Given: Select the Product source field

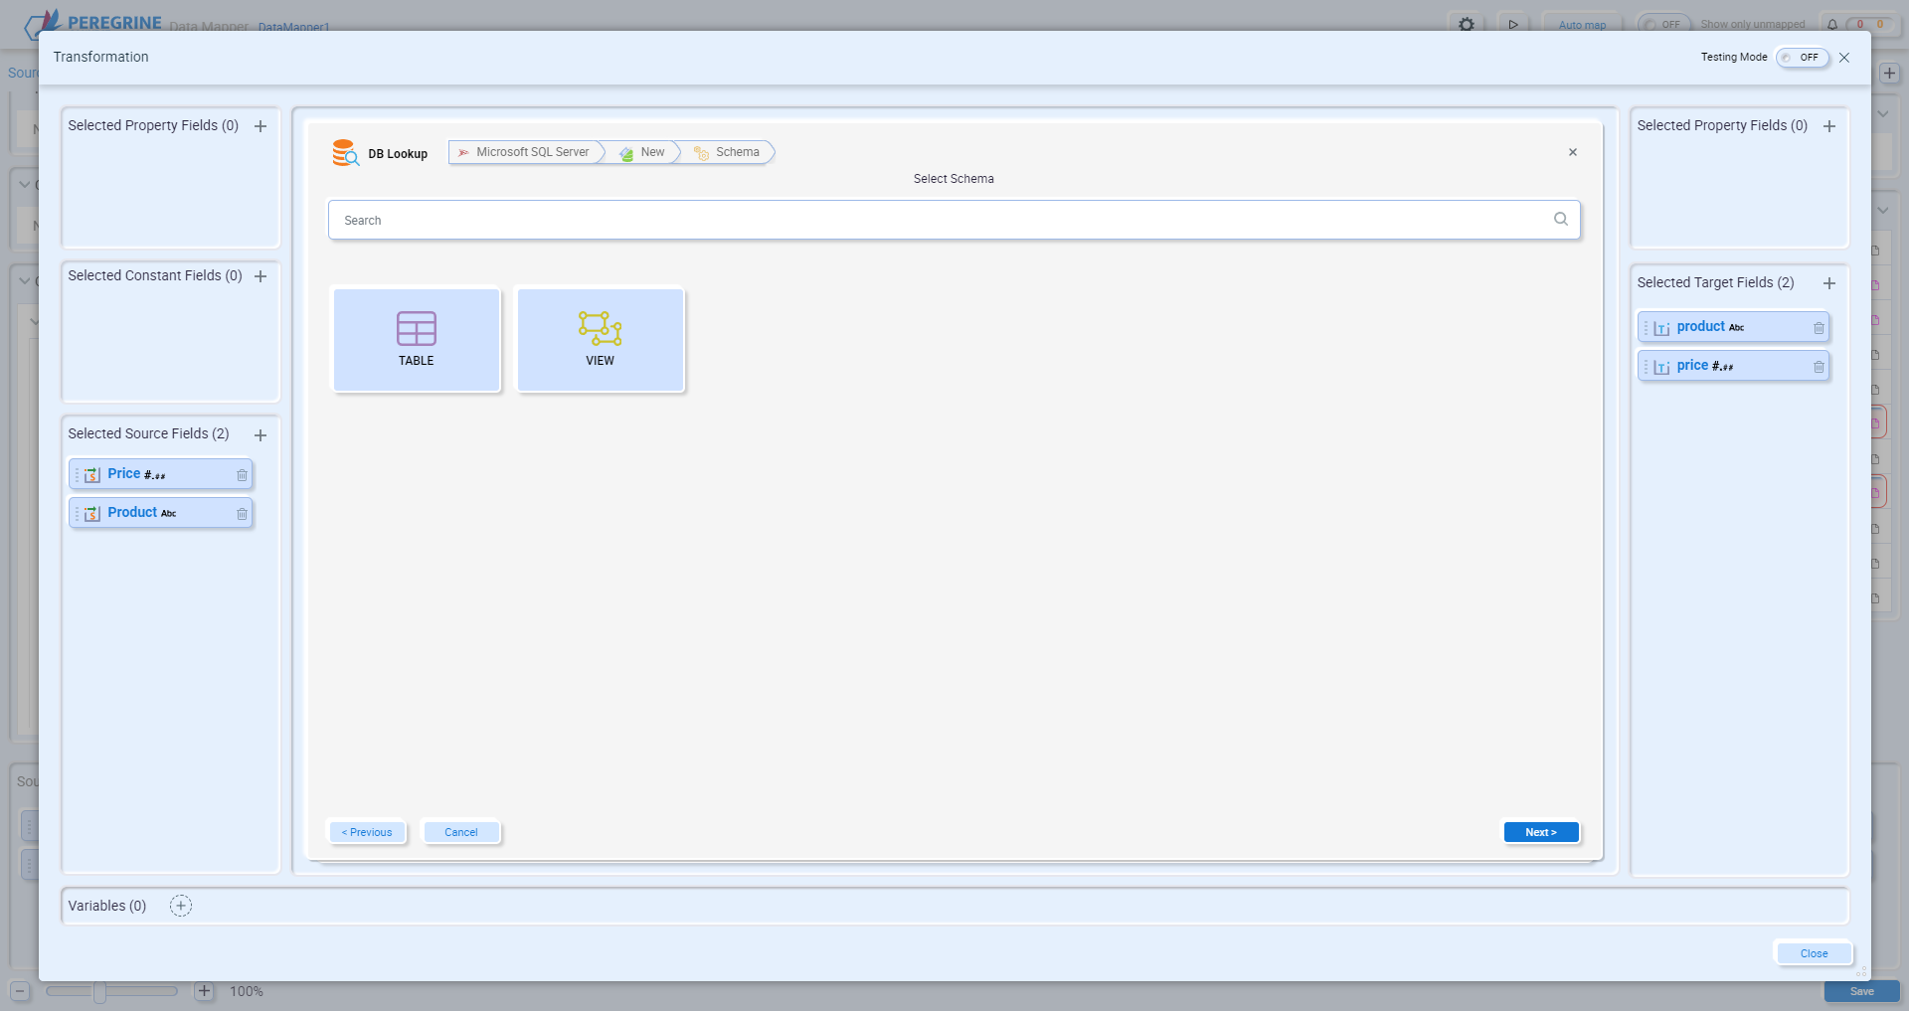Looking at the screenshot, I should pyautogui.click(x=160, y=513).
